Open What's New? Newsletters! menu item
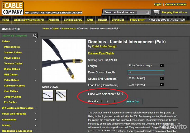Screen dimensions: 190x133 click(29, 20)
